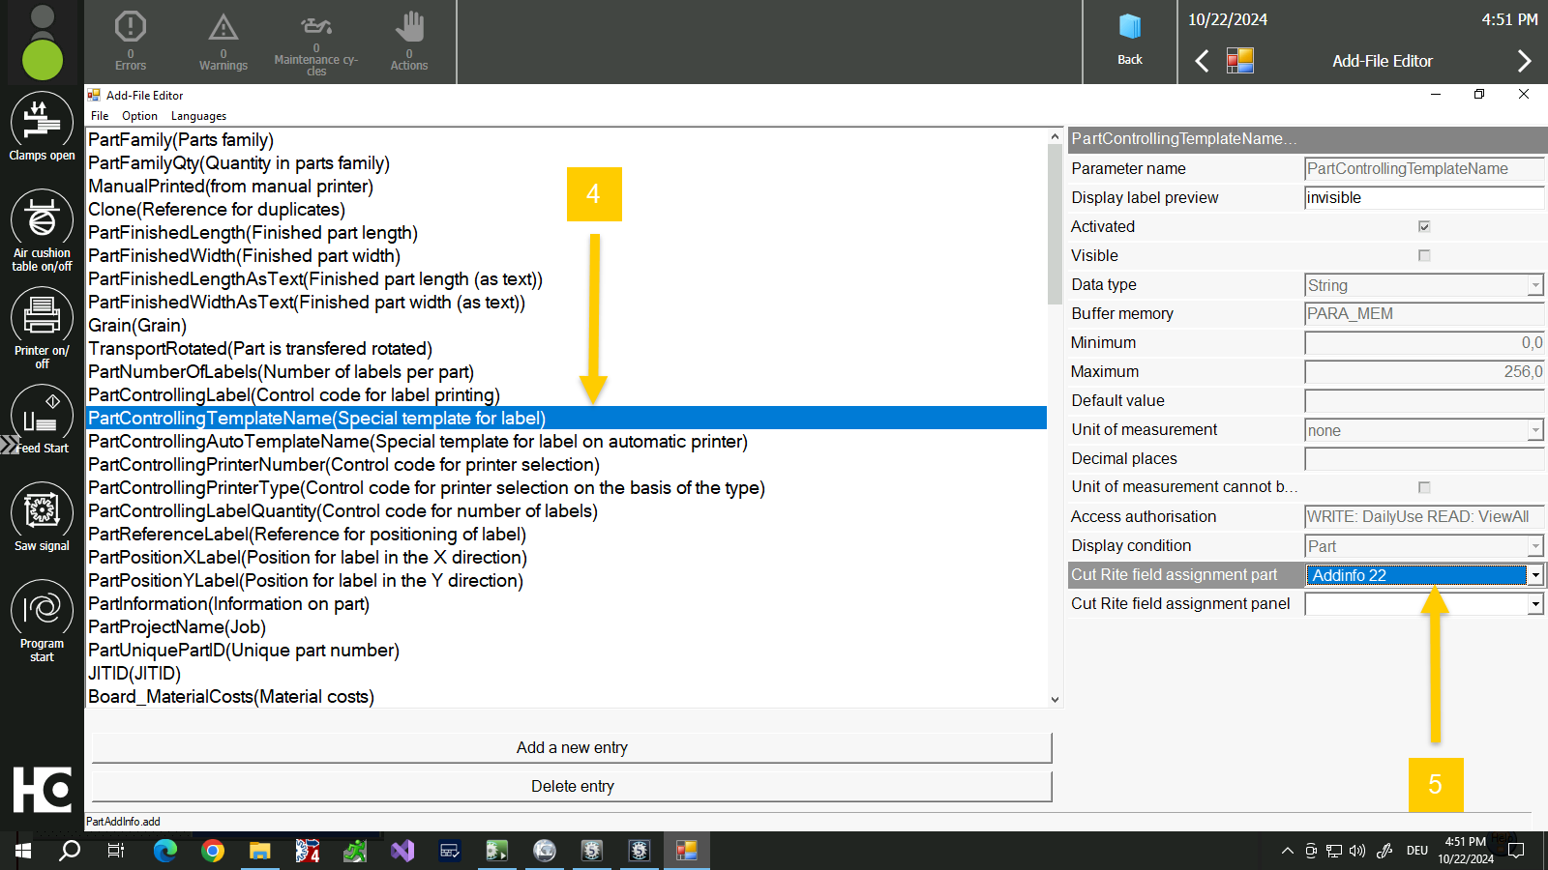
Task: Toggle Unit of measurement cannot be changed checkbox
Action: pos(1424,487)
